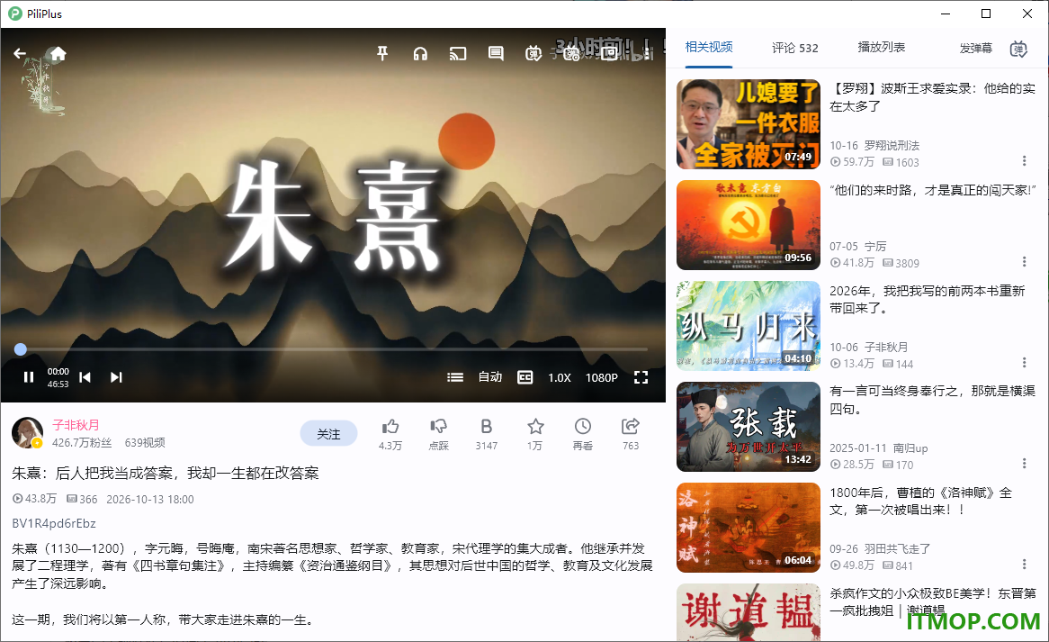1049x642 pixels.
Task: Open picture-in-picture mode icon
Action: click(x=609, y=53)
